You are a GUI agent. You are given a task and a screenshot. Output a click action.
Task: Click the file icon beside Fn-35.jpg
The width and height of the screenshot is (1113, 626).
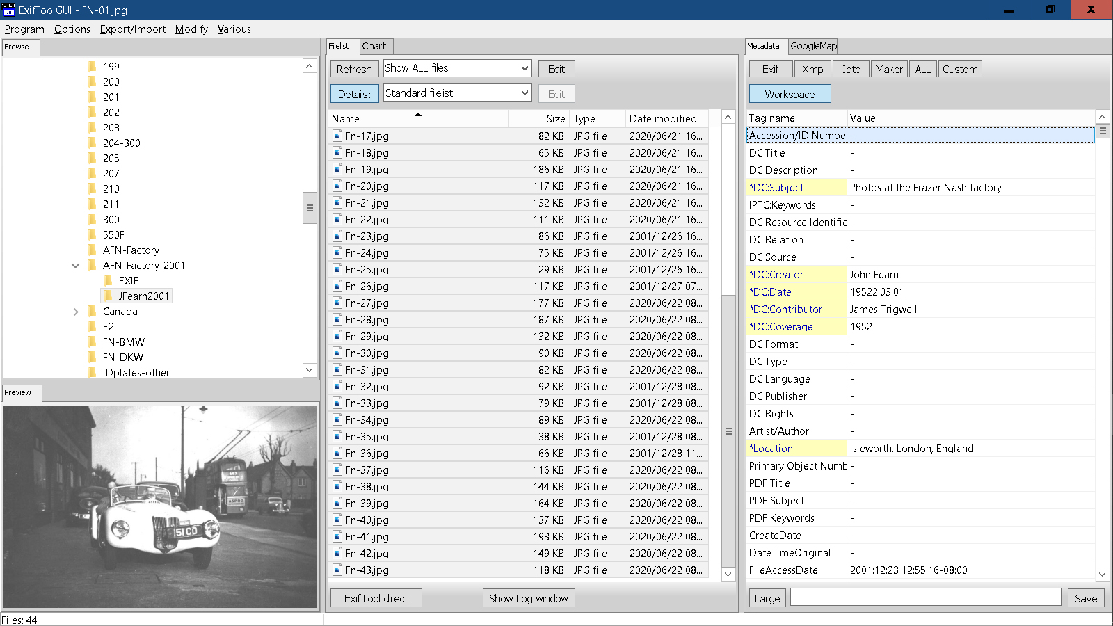[x=337, y=437]
